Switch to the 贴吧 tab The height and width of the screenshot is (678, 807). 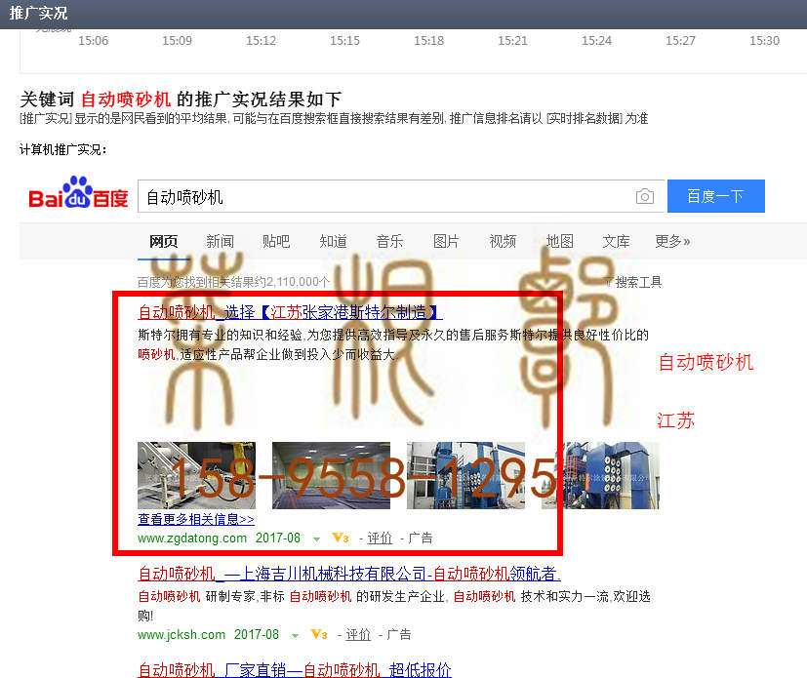coord(276,241)
